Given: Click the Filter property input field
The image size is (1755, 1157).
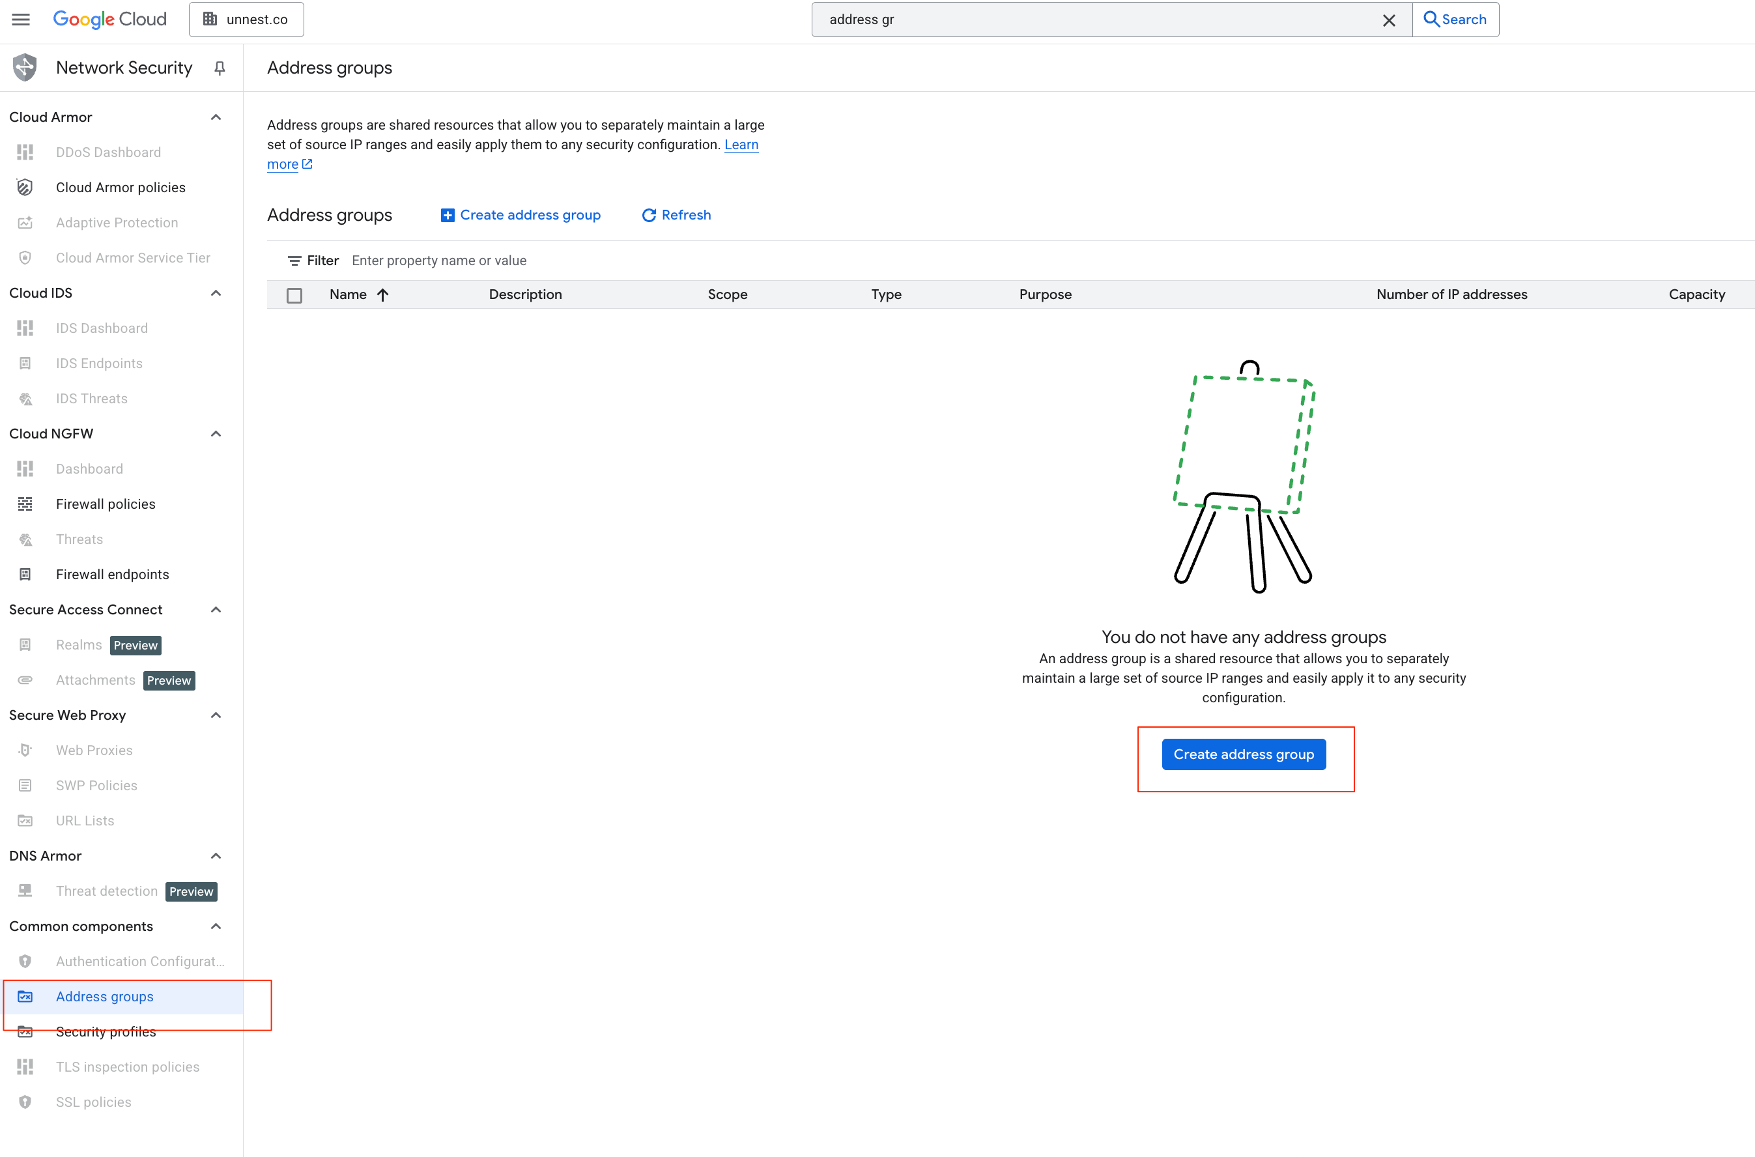Looking at the screenshot, I should click(439, 261).
